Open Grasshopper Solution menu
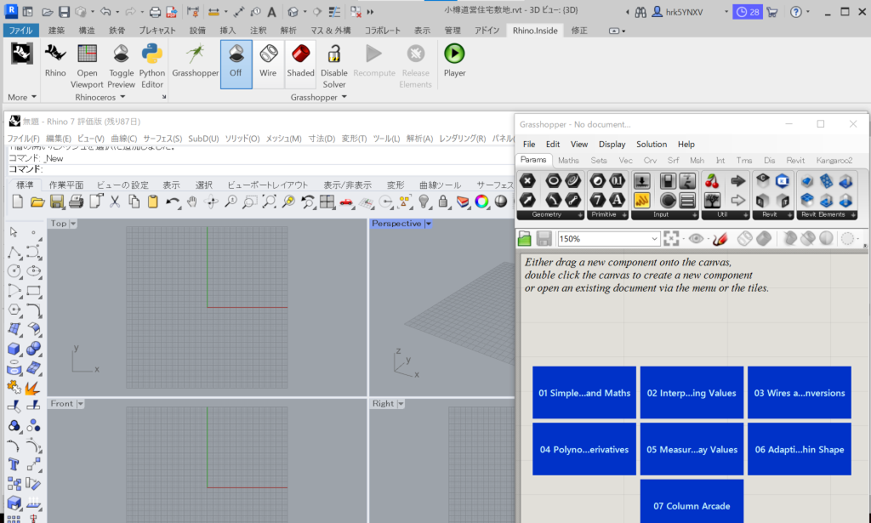Image resolution: width=871 pixels, height=523 pixels. coord(652,145)
